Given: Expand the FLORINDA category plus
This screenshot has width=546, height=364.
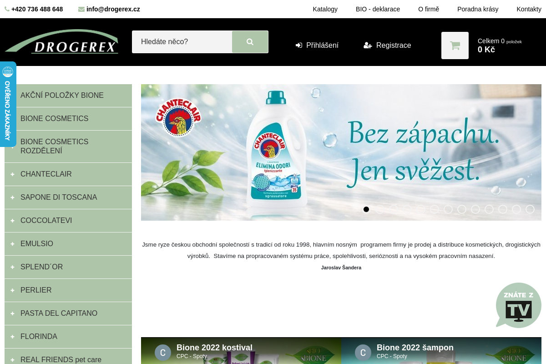Looking at the screenshot, I should coord(12,337).
